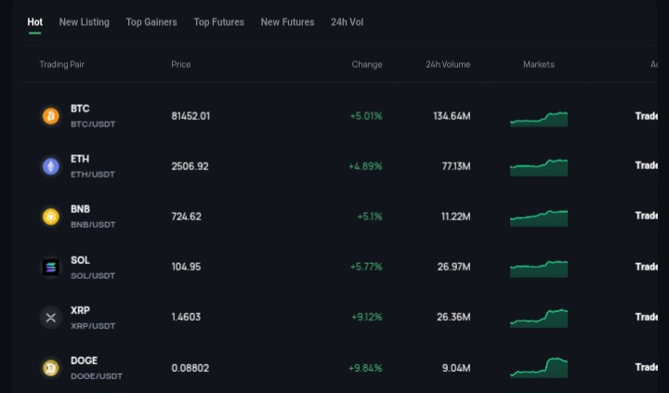Screen dimensions: 669x393
Task: Open the Top Gainers tab
Action: click(x=151, y=22)
